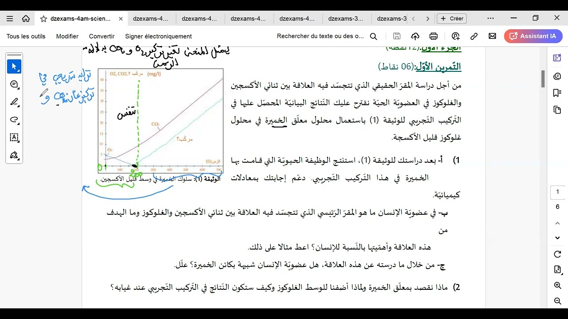
Task: Rotate the page view icon
Action: click(558, 254)
